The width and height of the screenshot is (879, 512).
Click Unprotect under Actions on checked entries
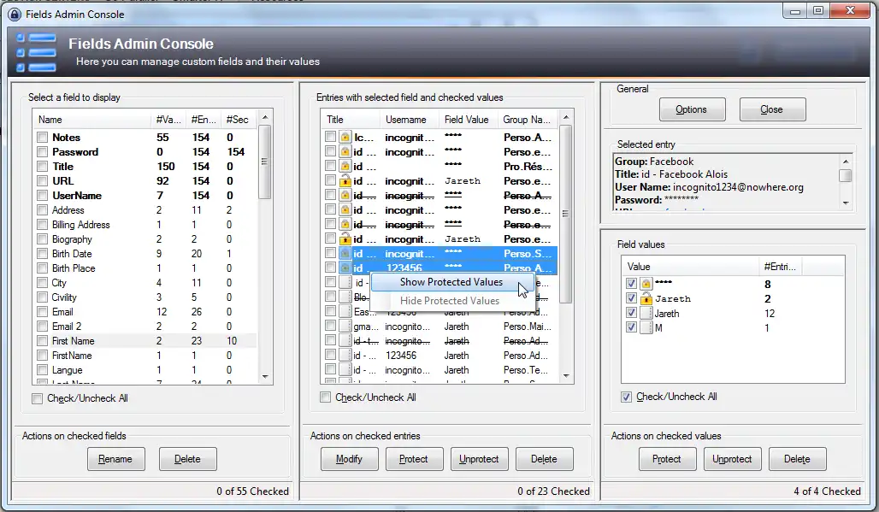pyautogui.click(x=479, y=459)
